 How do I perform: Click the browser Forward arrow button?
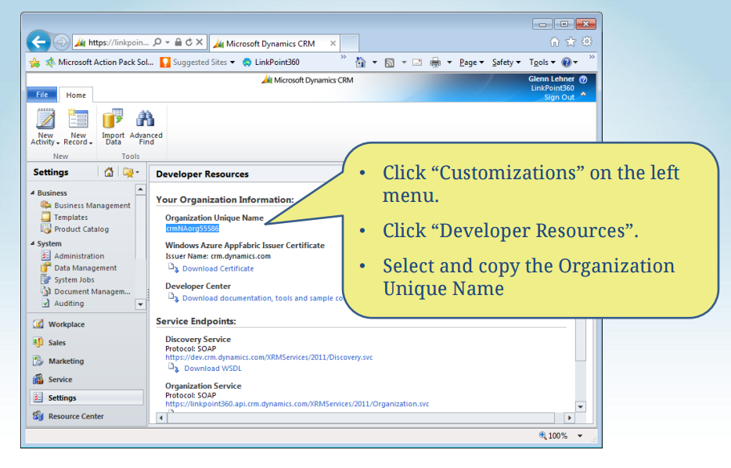point(61,42)
